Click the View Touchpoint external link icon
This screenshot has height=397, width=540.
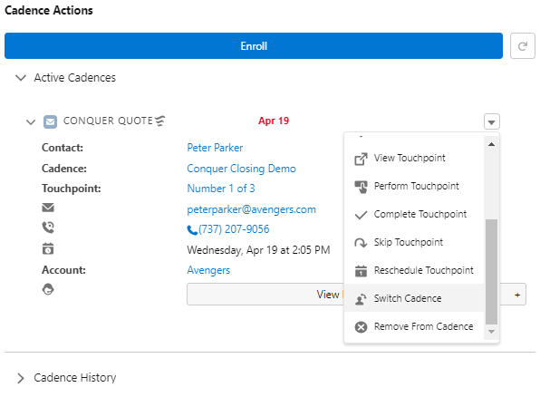coord(361,159)
